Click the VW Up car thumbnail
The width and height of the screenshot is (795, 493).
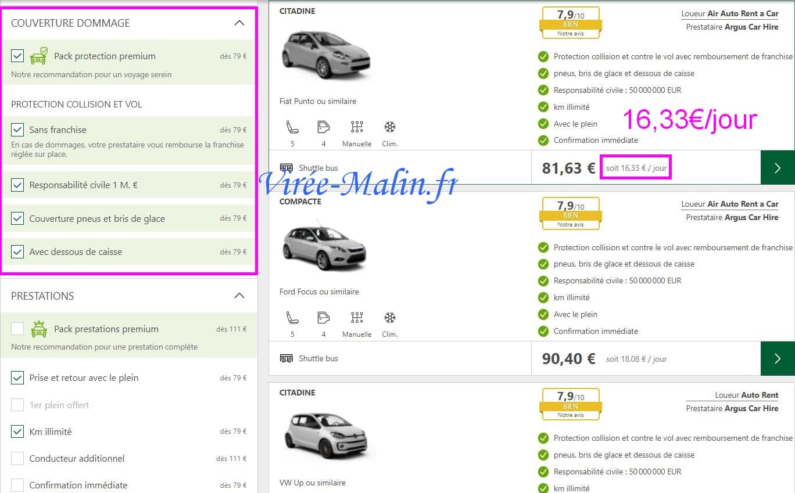(325, 437)
